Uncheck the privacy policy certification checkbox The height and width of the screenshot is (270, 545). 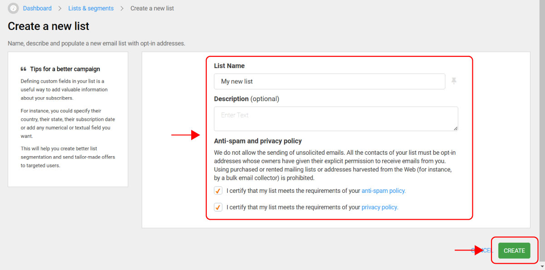coord(218,207)
